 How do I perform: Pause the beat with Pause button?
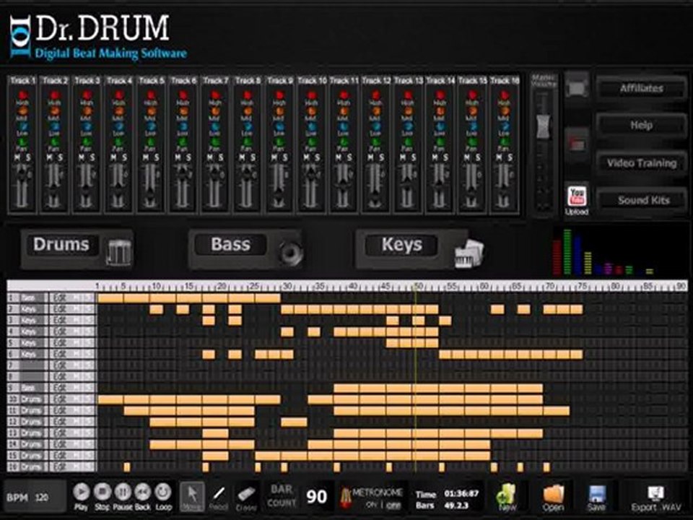click(123, 492)
